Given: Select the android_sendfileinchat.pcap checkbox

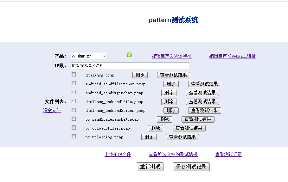Looking at the screenshot, I should pos(74,83).
